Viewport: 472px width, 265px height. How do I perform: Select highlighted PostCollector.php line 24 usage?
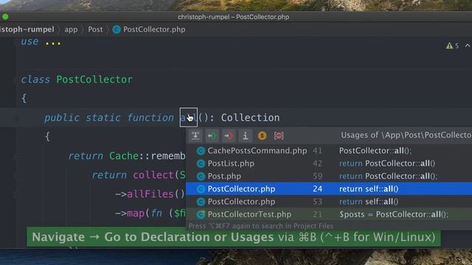[x=329, y=188]
